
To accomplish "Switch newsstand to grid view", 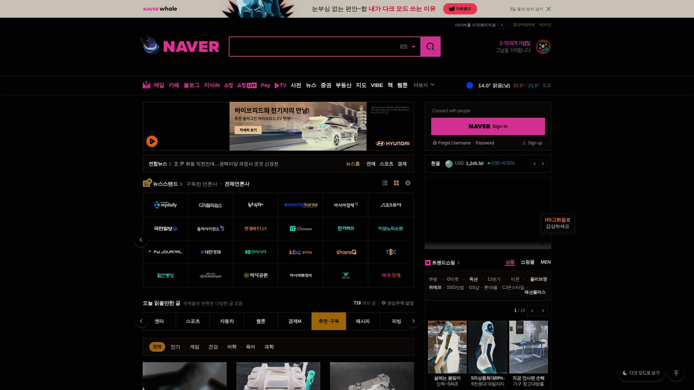I will 396,183.
